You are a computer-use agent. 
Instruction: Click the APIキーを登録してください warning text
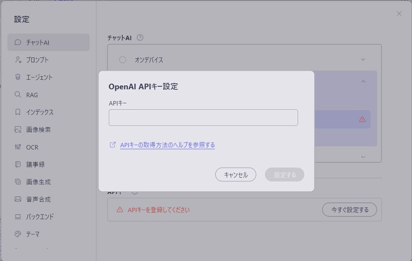pos(158,210)
